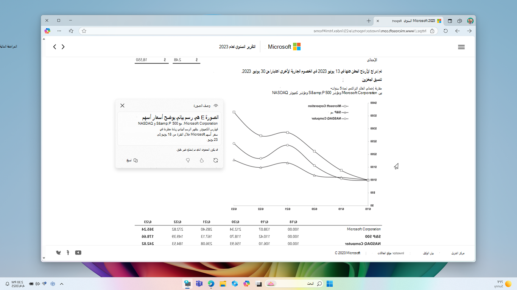Go forward using the browser forward arrow
This screenshot has height=290, width=517.
point(457,31)
